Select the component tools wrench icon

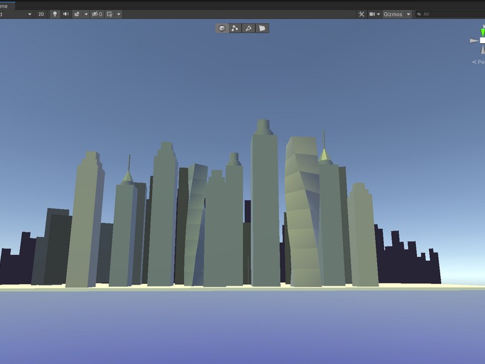click(x=362, y=13)
